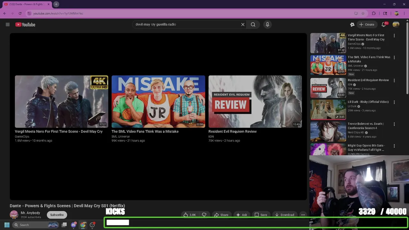Open the Windows Start menu
Viewport: 409px width, 230px height.
(7, 225)
